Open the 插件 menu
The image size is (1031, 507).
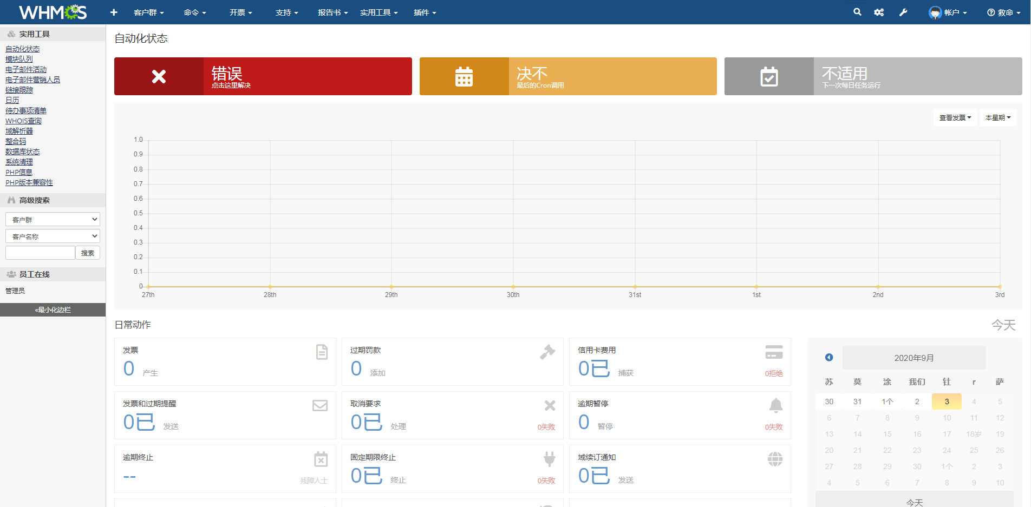[x=424, y=12]
